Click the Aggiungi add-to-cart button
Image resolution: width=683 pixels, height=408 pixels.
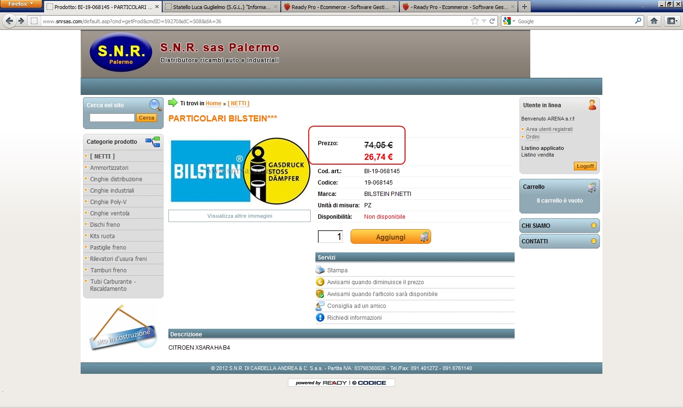391,237
